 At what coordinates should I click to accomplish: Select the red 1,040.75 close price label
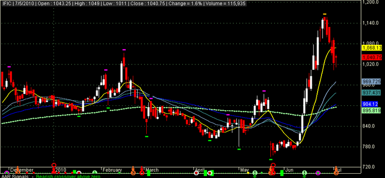tap(372, 57)
